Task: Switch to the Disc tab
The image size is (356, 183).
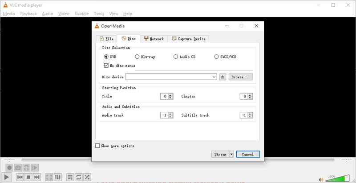Action: [129, 39]
